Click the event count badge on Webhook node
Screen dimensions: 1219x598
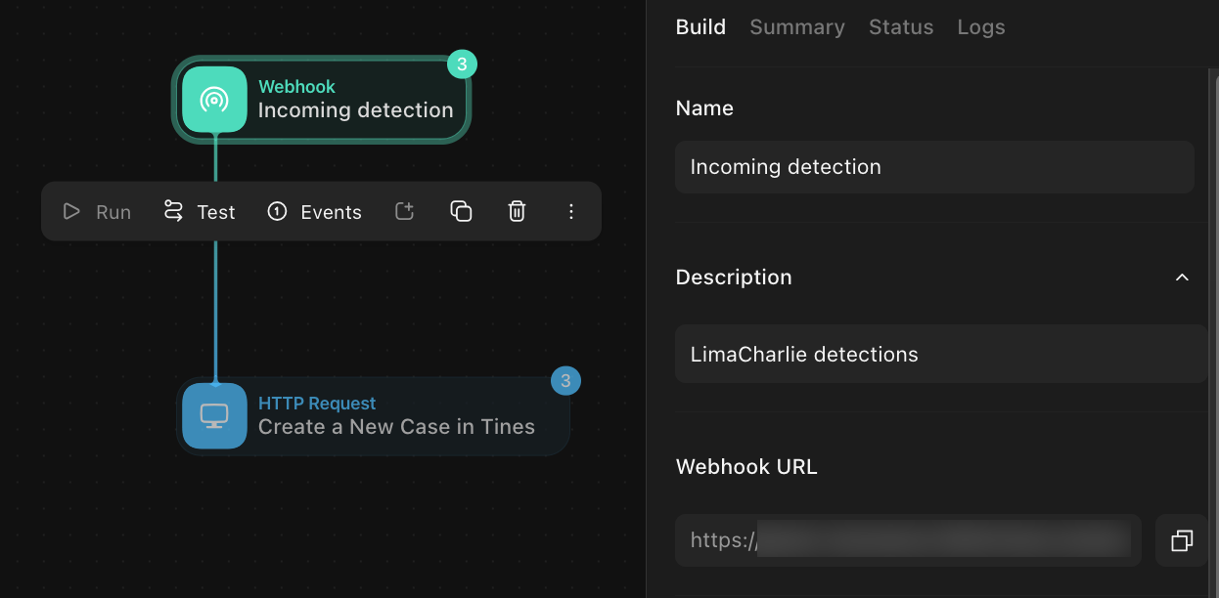[x=462, y=64]
